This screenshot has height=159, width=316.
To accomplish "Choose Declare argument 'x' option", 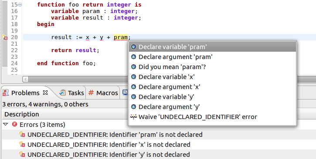I will point(212,87).
